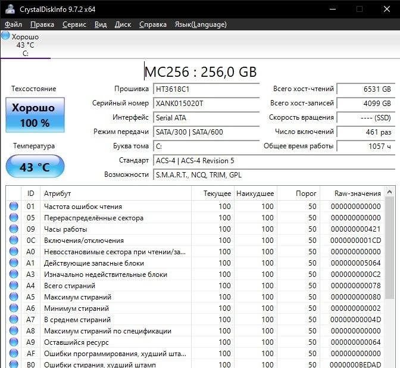This screenshot has width=400, height=368.
Task: Click the total host writes value 4099 GB
Action: pyautogui.click(x=366, y=104)
